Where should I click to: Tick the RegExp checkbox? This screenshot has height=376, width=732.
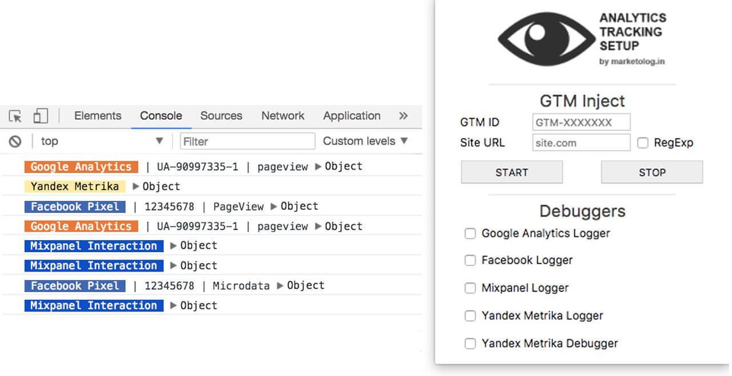click(643, 143)
